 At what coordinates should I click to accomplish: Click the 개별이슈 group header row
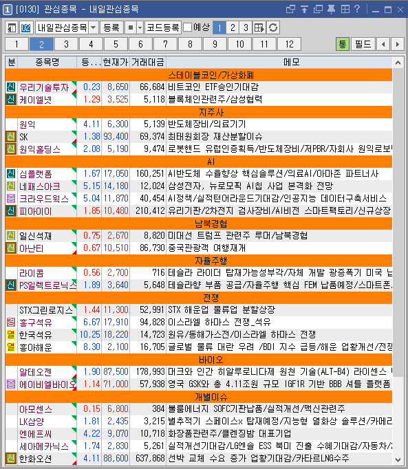[199, 397]
